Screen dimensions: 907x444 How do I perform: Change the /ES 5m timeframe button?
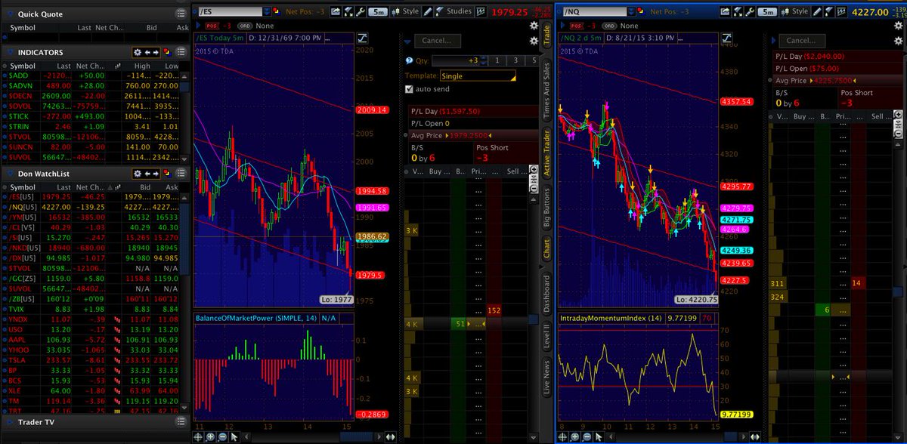pyautogui.click(x=378, y=12)
